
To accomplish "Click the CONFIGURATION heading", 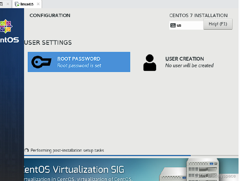I will coord(50,15).
